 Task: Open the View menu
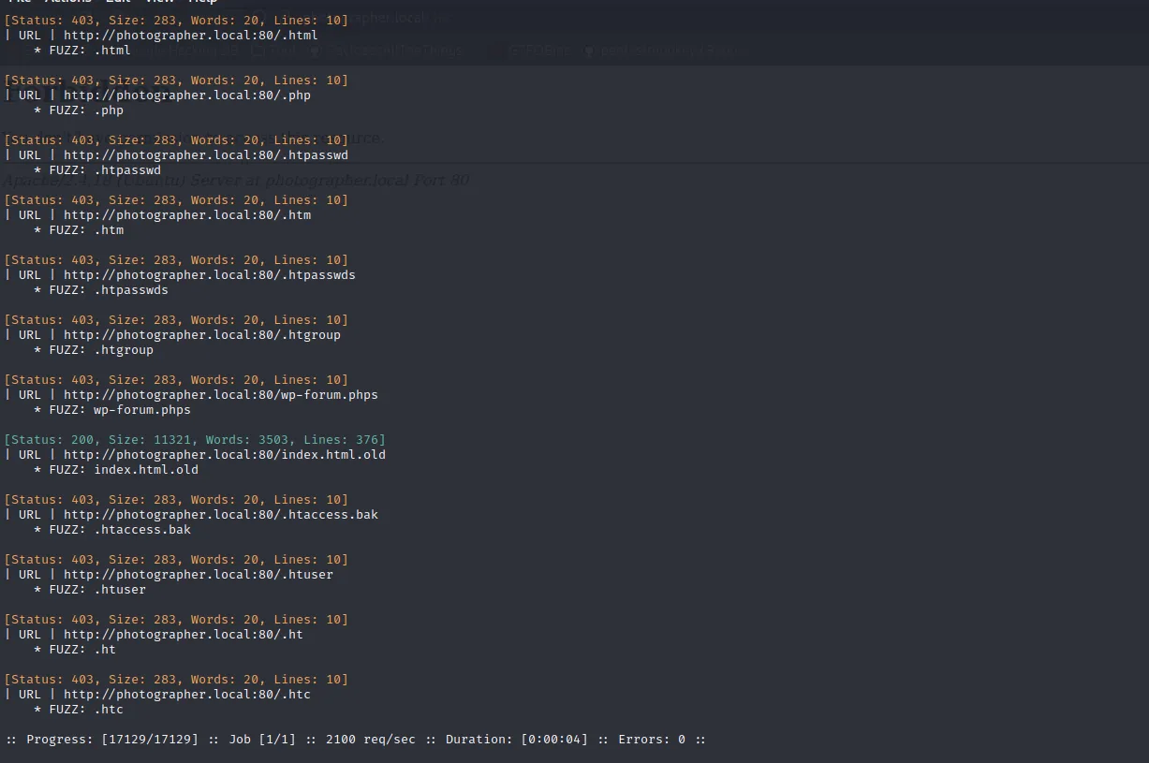pyautogui.click(x=159, y=2)
